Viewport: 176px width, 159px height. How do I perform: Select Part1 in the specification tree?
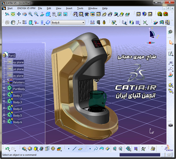pyautogui.click(x=12, y=55)
